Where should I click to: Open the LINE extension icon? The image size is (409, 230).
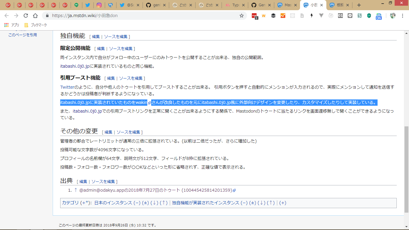click(x=350, y=16)
